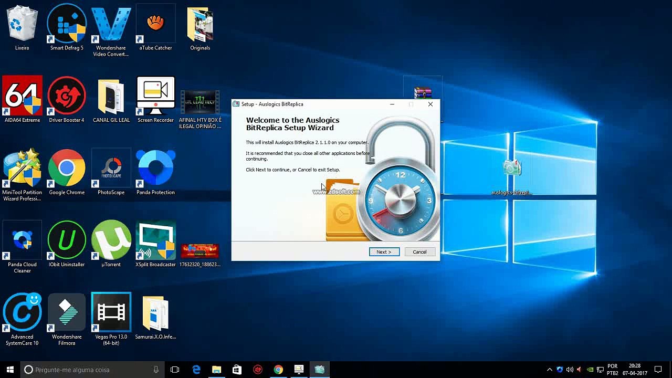Open Driver Booster from the taskbar

[x=258, y=370]
